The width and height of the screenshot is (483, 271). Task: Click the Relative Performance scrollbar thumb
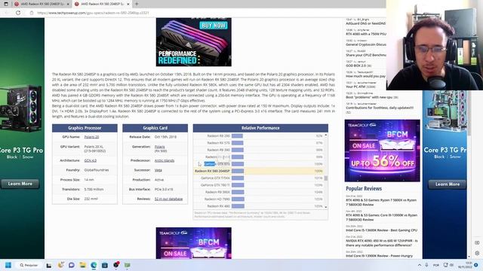(x=326, y=178)
